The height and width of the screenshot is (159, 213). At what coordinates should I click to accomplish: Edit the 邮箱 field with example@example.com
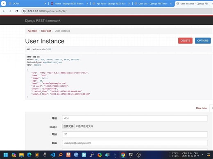tap(135, 143)
